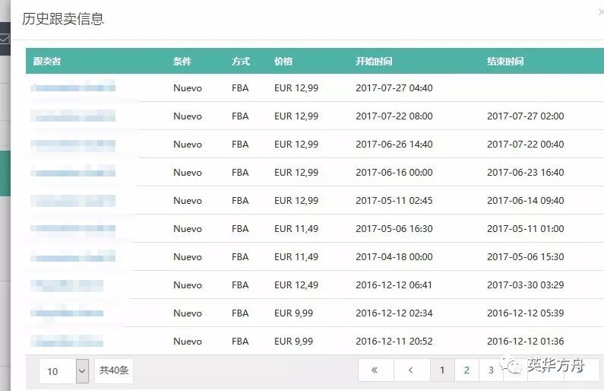Select page 1 in pagination
Screen dimensions: 604x391
pyautogui.click(x=442, y=370)
